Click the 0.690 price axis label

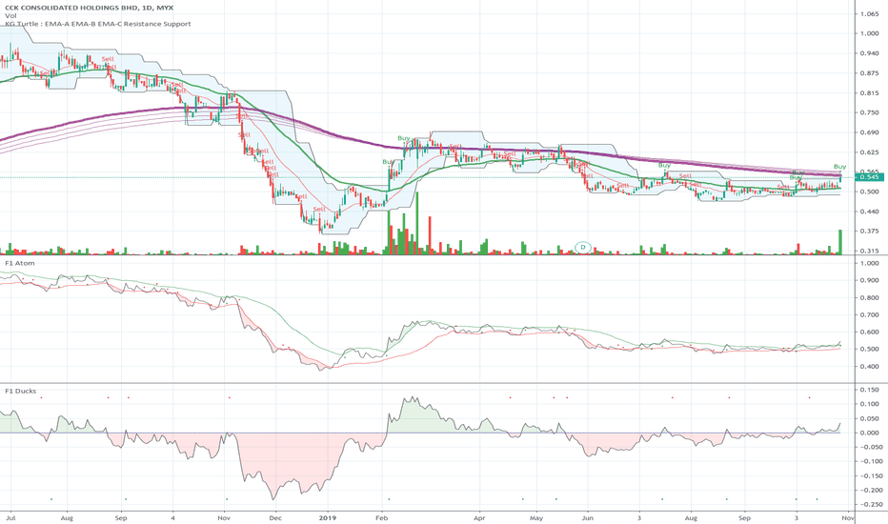tap(869, 132)
